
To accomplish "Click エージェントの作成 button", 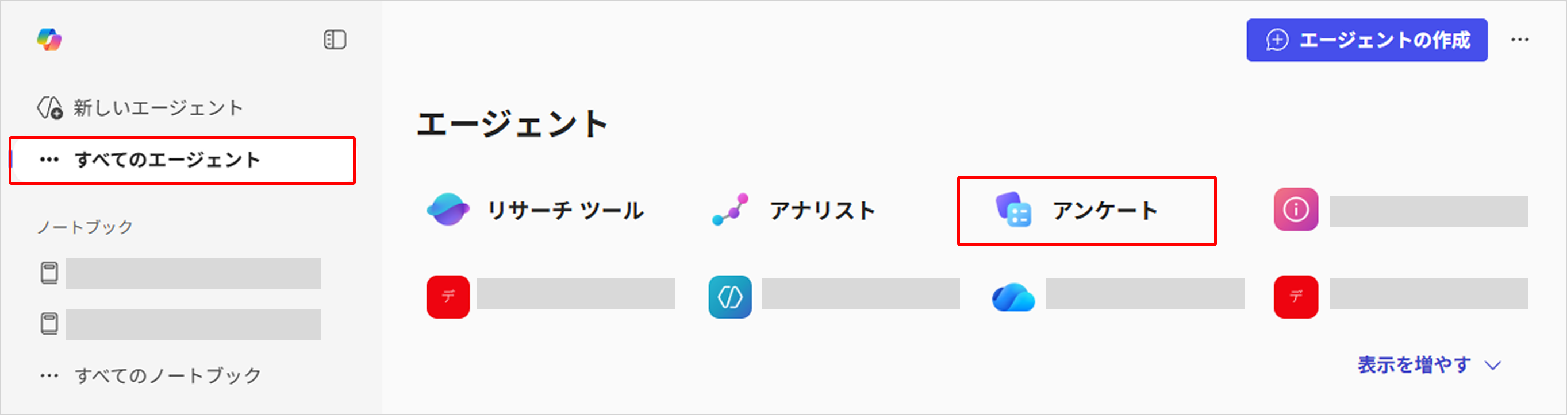I will tap(1366, 40).
